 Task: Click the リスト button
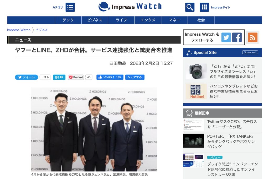[45, 77]
